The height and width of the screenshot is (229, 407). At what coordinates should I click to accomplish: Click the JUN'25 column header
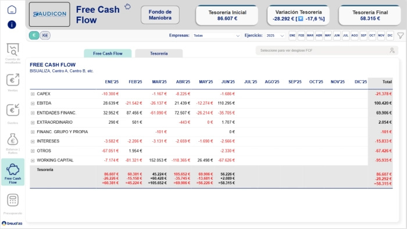tap(228, 82)
